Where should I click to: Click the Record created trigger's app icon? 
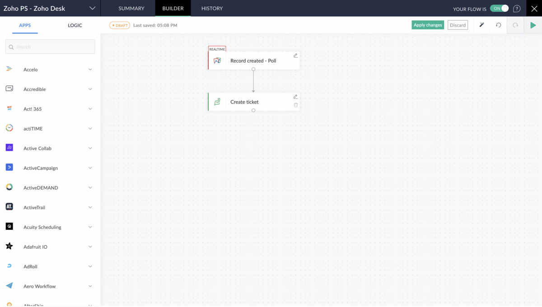coord(217,60)
